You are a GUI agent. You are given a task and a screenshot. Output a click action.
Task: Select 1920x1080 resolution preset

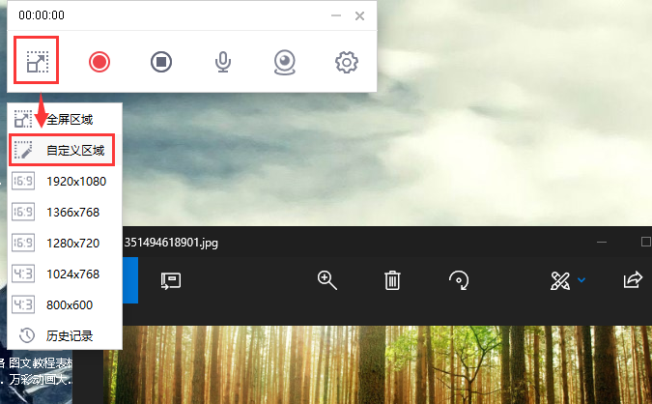(x=65, y=182)
